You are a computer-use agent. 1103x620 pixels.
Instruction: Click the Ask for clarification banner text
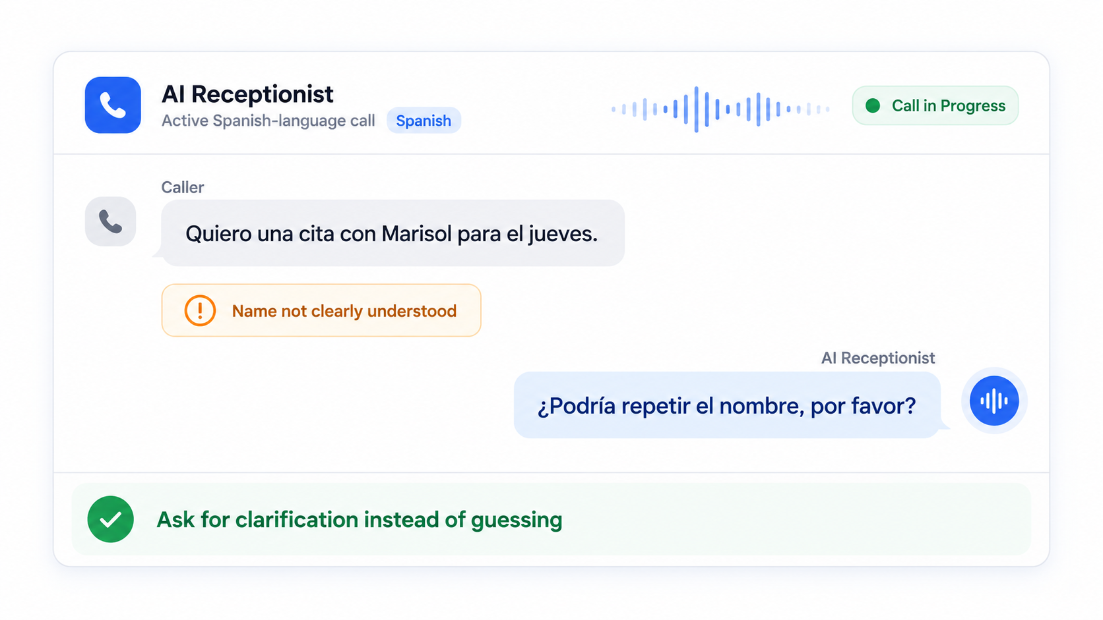[360, 520]
